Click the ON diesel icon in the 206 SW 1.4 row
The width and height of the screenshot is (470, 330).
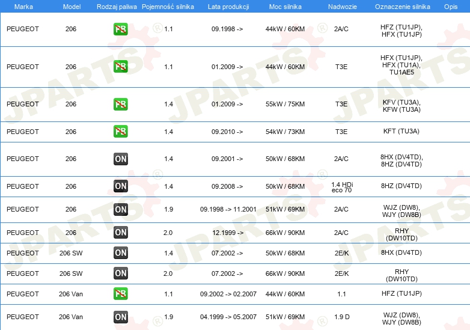coord(120,253)
